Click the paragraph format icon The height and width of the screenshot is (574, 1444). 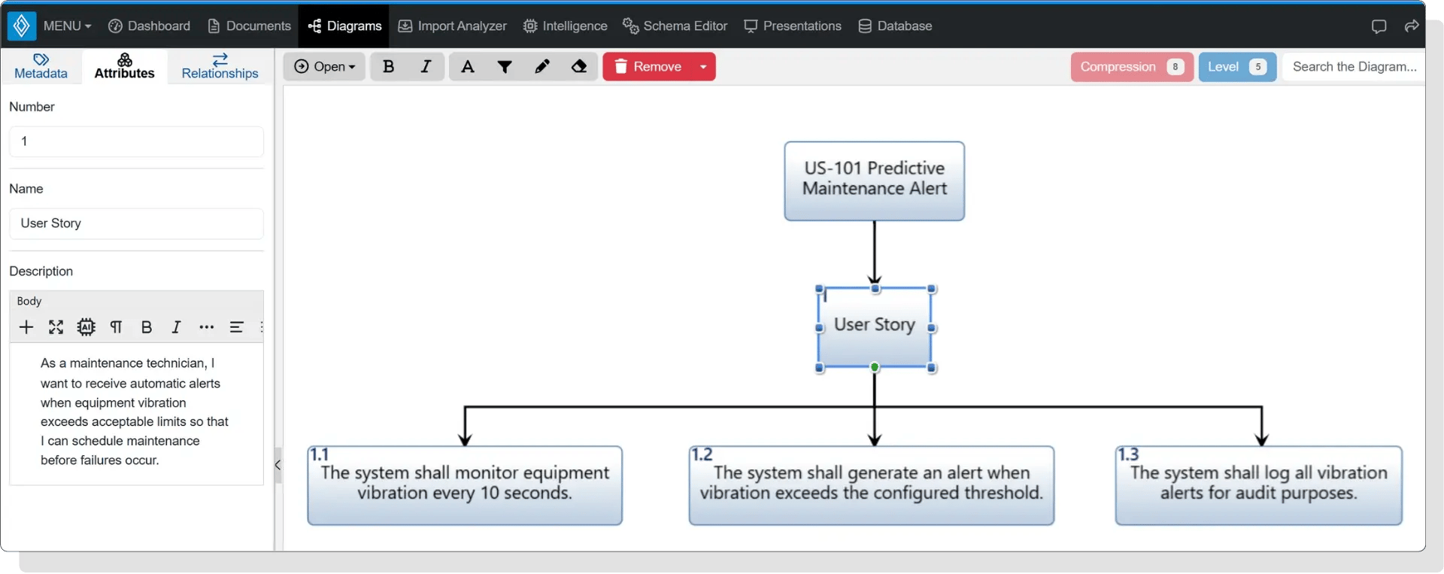click(116, 327)
